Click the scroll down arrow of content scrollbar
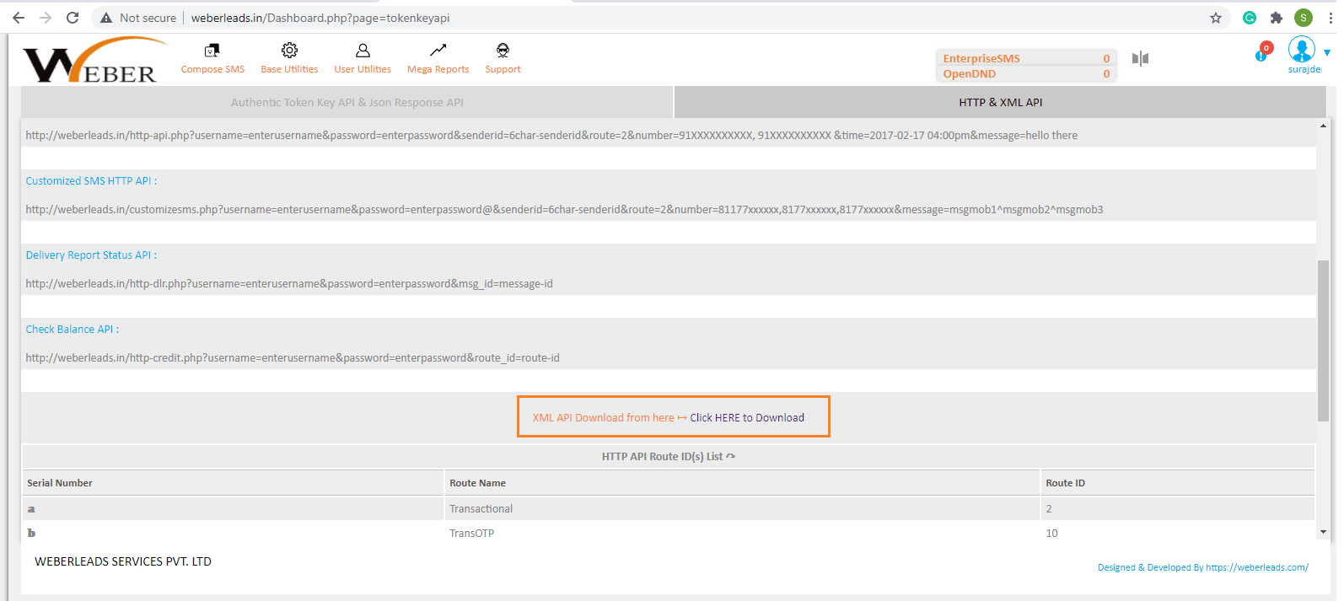Viewport: 1344px width, 601px height. click(1322, 532)
